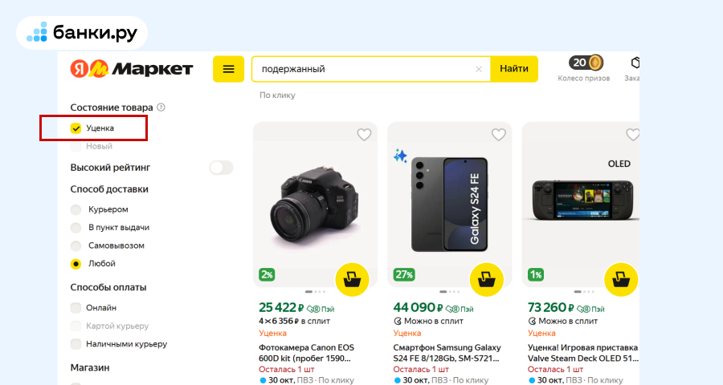The height and width of the screenshot is (385, 723).
Task: Enable Онлайн payment checkbox
Action: click(76, 307)
